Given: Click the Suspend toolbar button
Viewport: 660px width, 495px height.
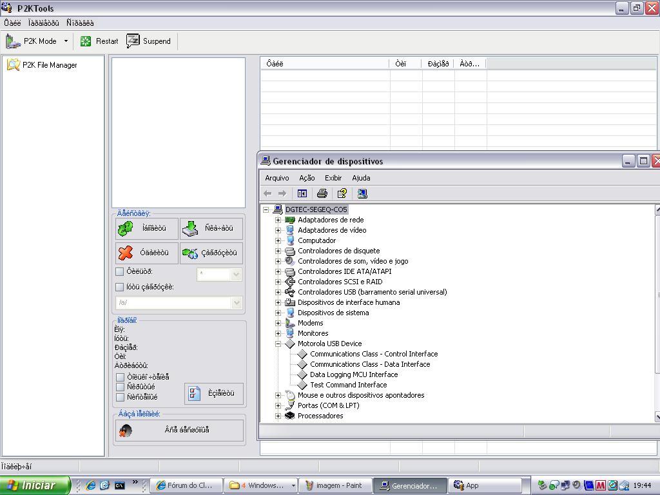Looking at the screenshot, I should [149, 41].
